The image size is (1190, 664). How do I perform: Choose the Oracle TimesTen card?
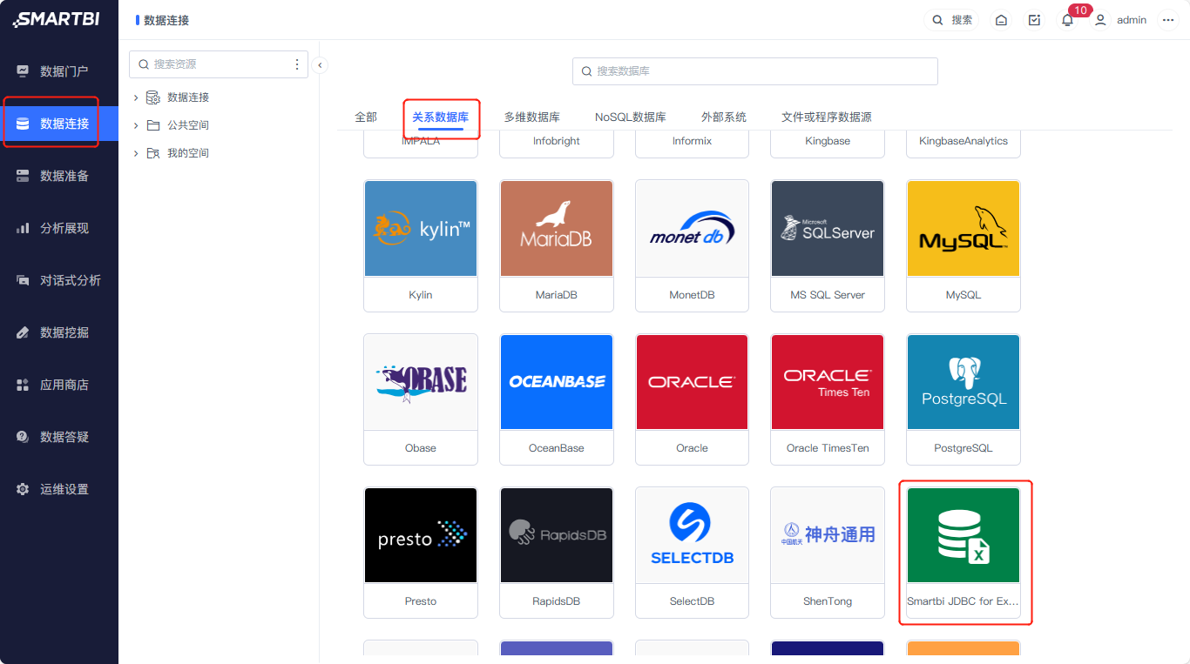pyautogui.click(x=828, y=399)
